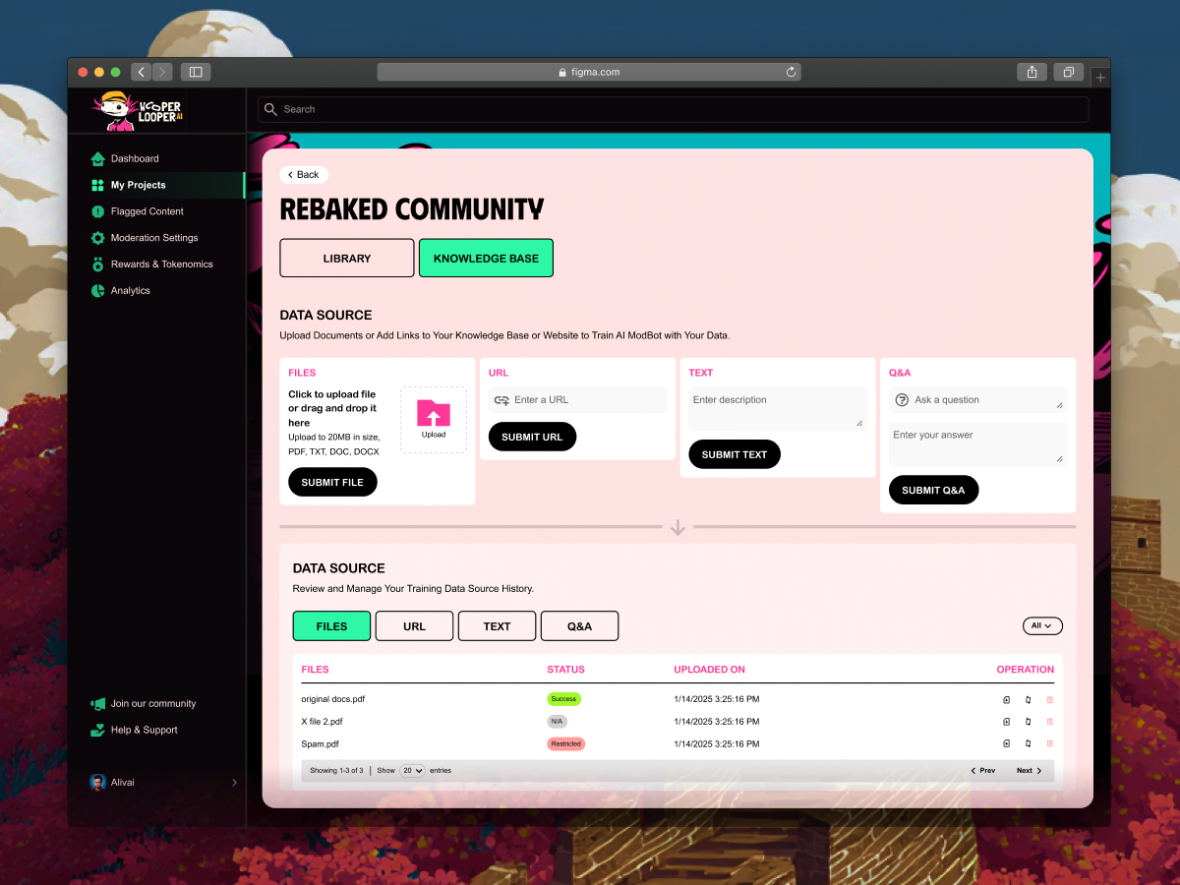Image resolution: width=1180 pixels, height=885 pixels.
Task: Click the pink Upload folder icon
Action: [434, 413]
